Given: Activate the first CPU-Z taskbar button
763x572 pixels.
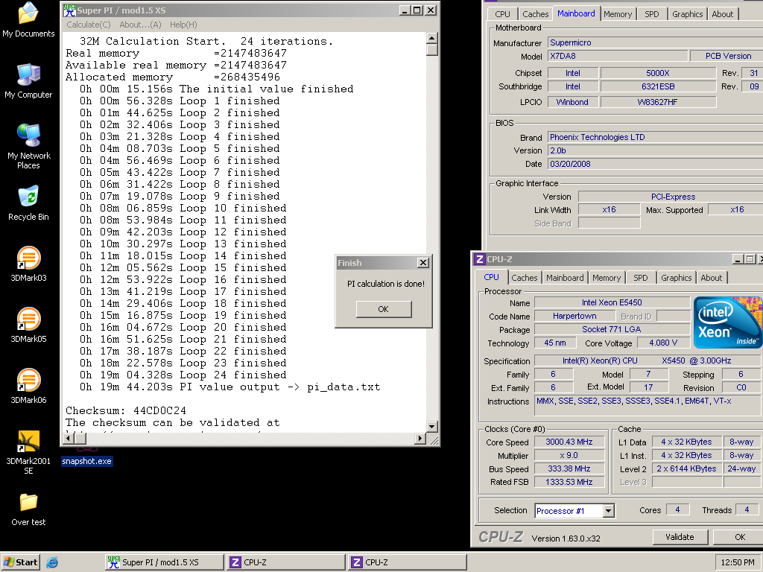Looking at the screenshot, I should [x=285, y=562].
